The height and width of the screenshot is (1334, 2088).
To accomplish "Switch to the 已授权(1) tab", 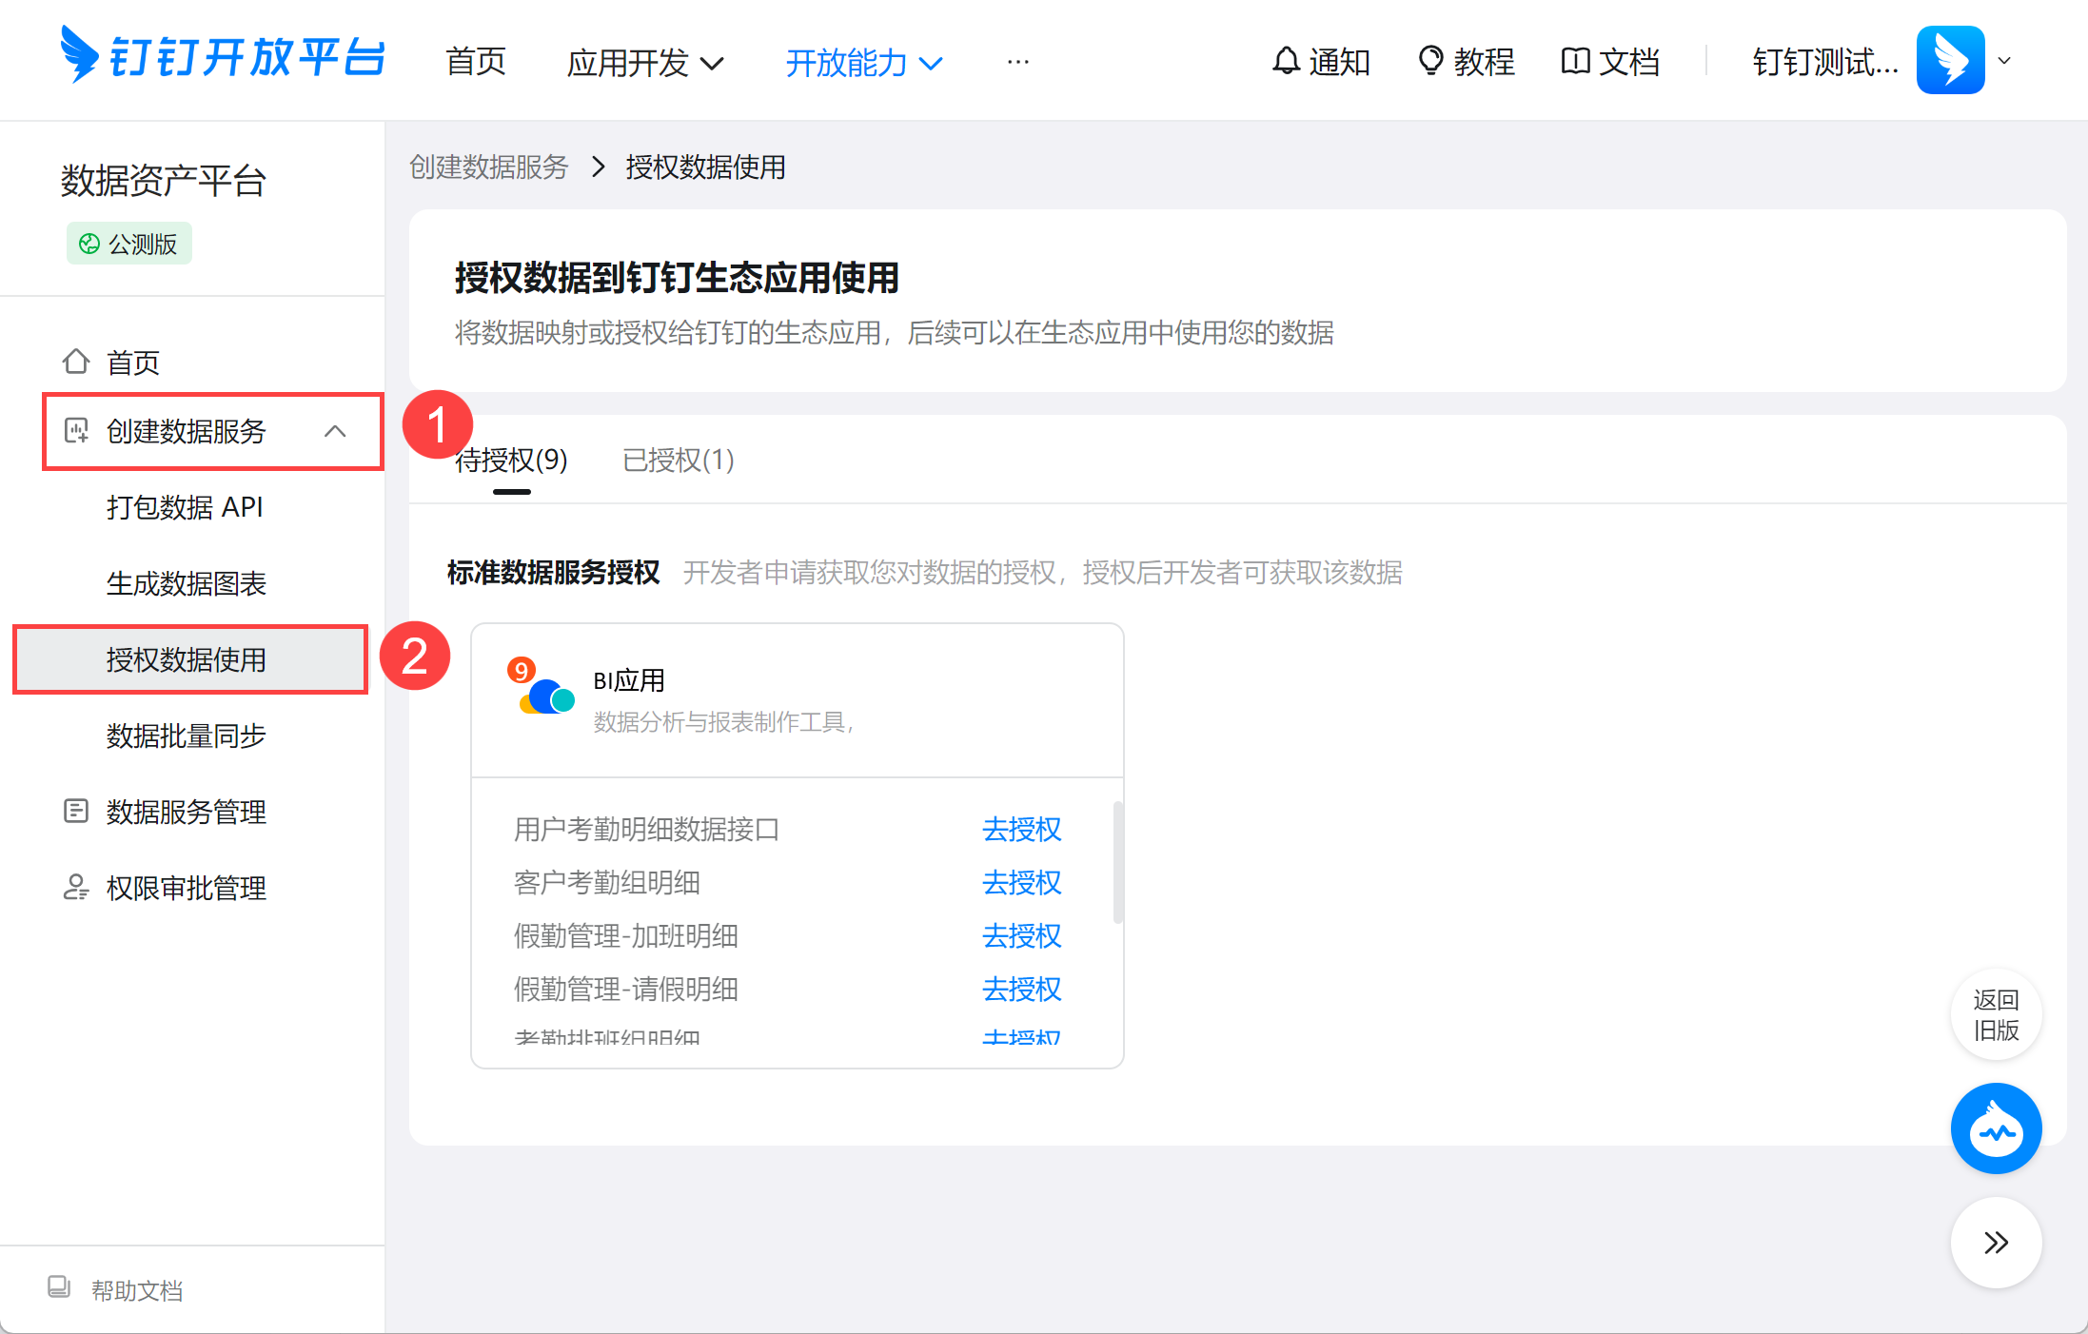I will pos(678,461).
